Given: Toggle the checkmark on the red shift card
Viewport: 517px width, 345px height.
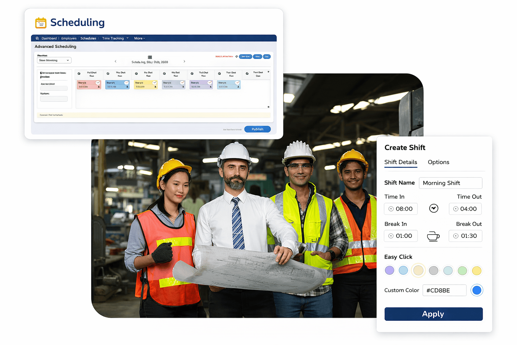Looking at the screenshot, I should click(x=98, y=83).
